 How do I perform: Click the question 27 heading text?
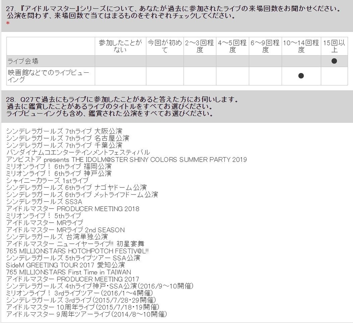[173, 12]
